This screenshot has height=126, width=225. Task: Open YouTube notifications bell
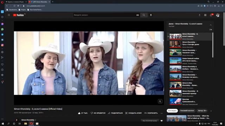pos(211,15)
